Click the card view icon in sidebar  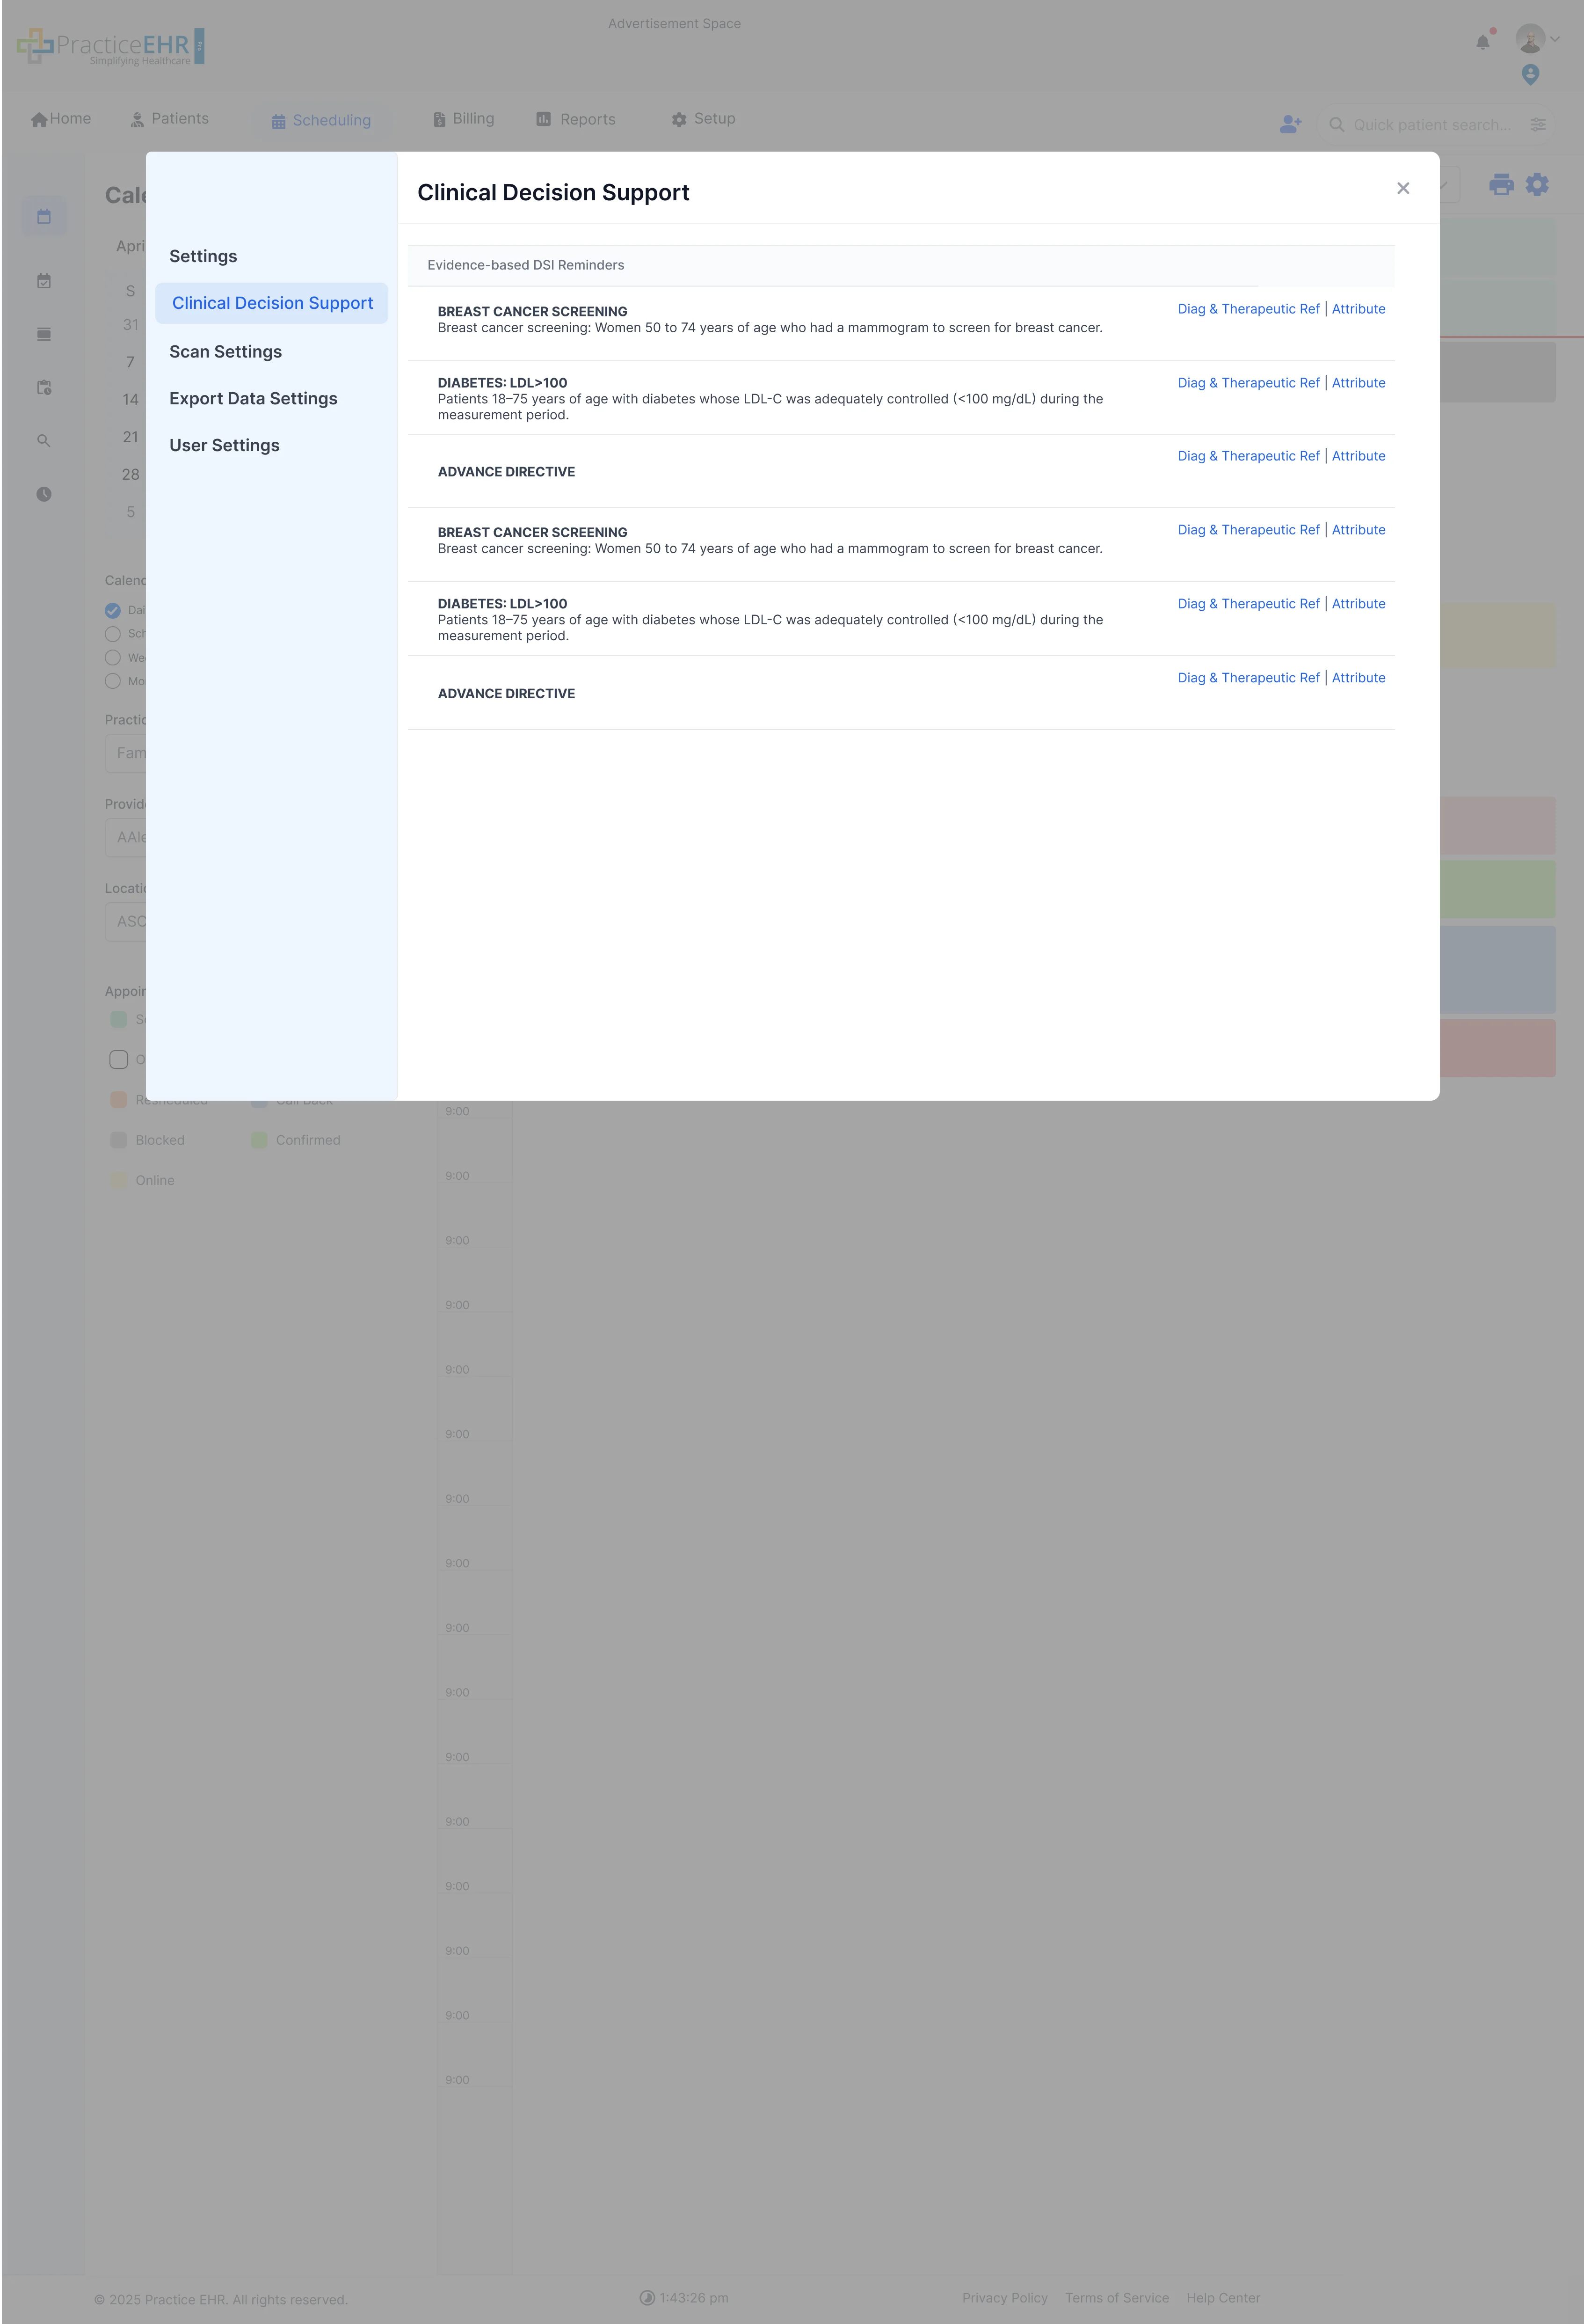[44, 334]
